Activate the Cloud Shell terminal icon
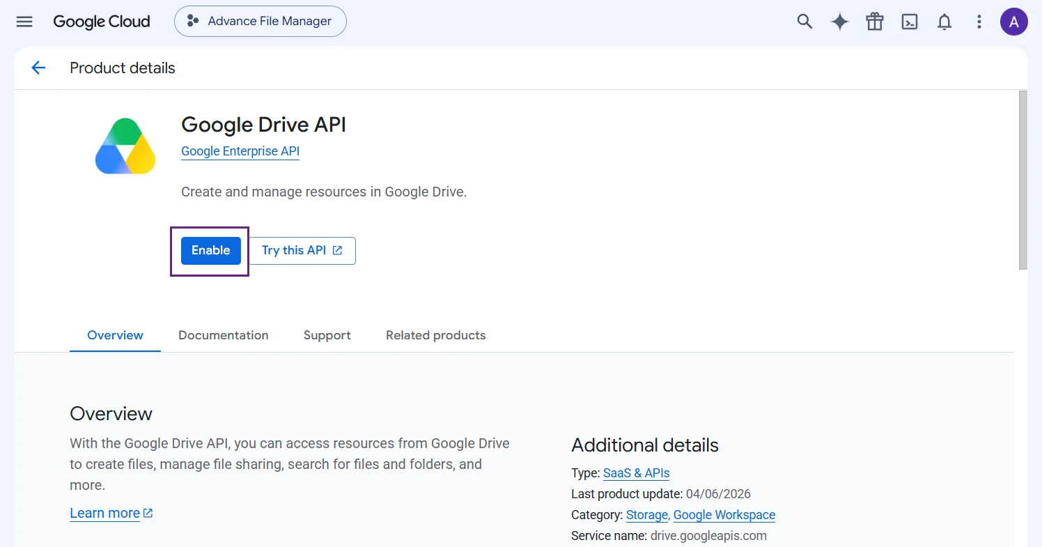The height and width of the screenshot is (547, 1042). (x=910, y=22)
